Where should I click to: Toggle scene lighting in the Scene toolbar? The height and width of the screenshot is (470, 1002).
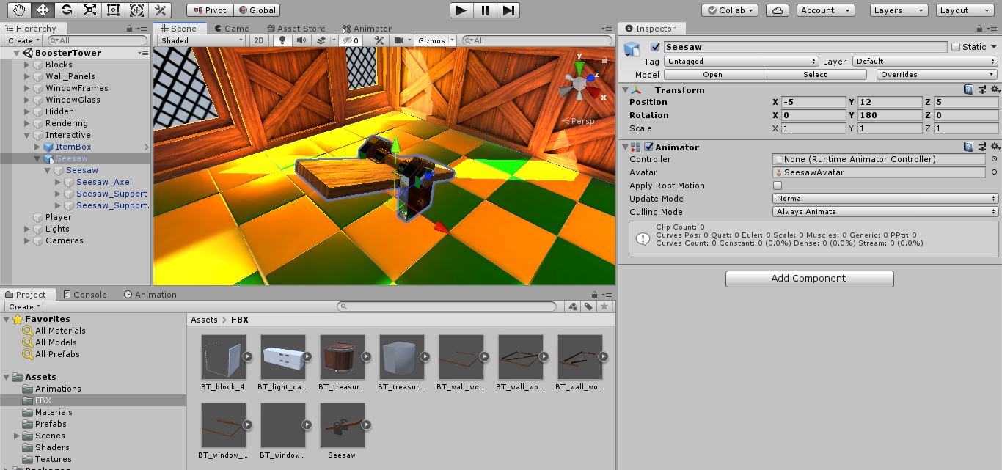coord(282,40)
